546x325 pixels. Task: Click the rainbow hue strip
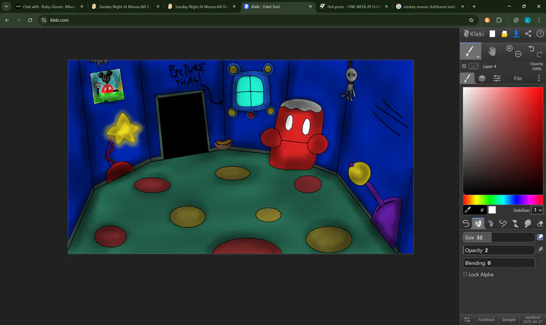(503, 200)
